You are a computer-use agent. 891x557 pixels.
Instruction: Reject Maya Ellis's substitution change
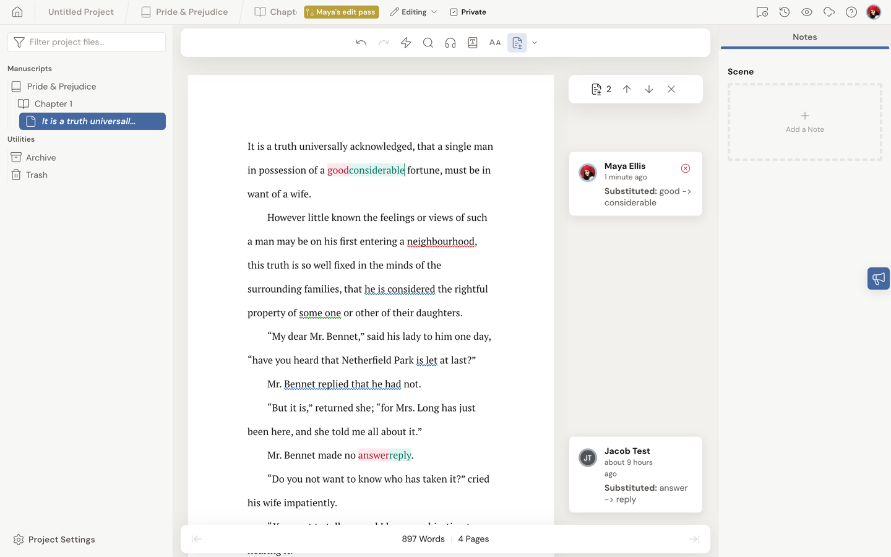coord(686,168)
